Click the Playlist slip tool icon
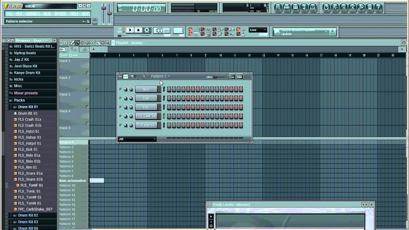The height and width of the screenshot is (230, 409). point(92,43)
